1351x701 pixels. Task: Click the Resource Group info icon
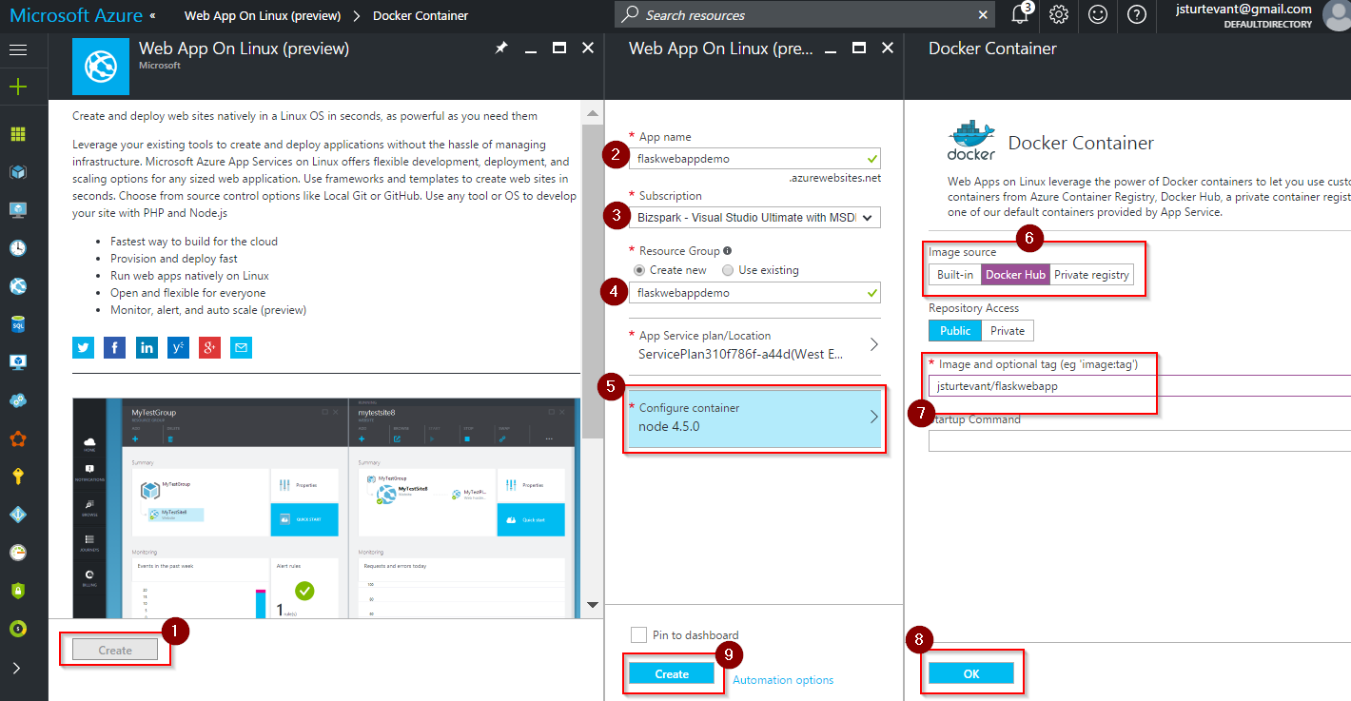coord(728,251)
